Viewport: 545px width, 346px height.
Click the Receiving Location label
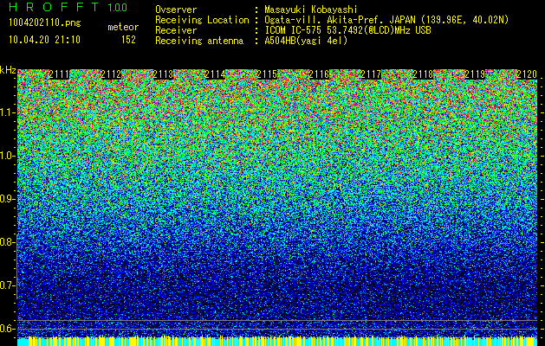click(202, 20)
